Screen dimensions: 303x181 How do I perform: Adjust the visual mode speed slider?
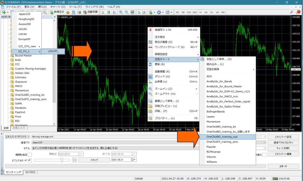point(62,160)
